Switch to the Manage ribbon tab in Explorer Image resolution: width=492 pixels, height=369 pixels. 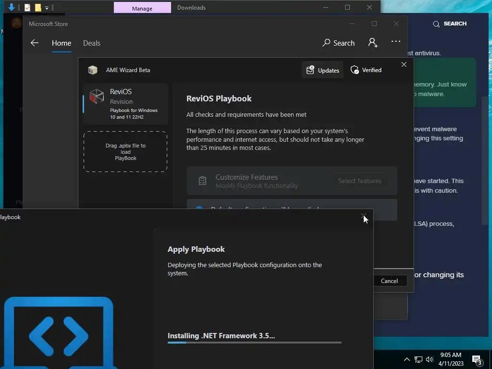pyautogui.click(x=142, y=8)
